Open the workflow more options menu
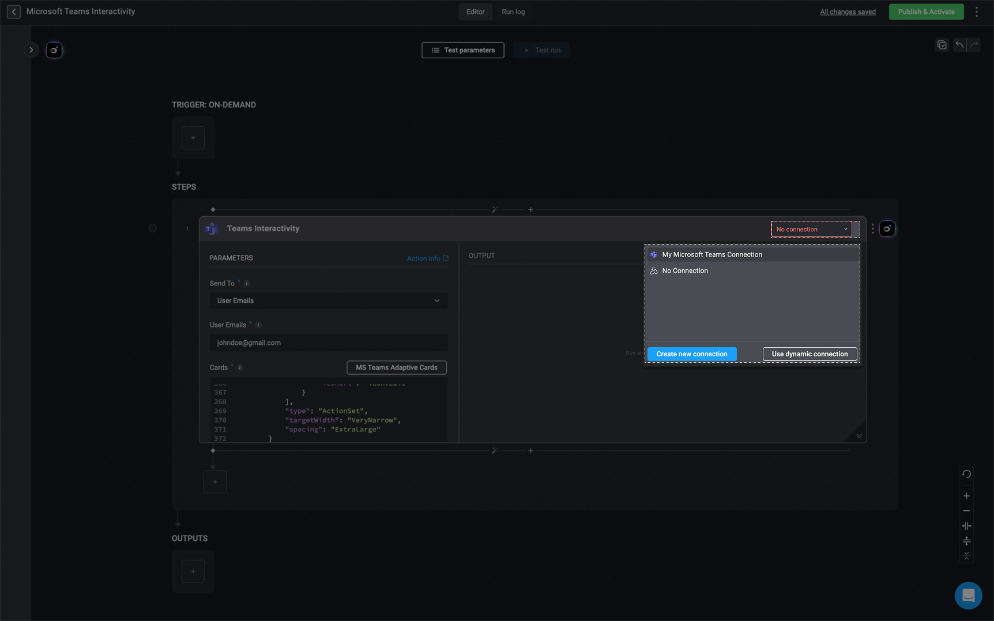The width and height of the screenshot is (994, 621). click(976, 12)
